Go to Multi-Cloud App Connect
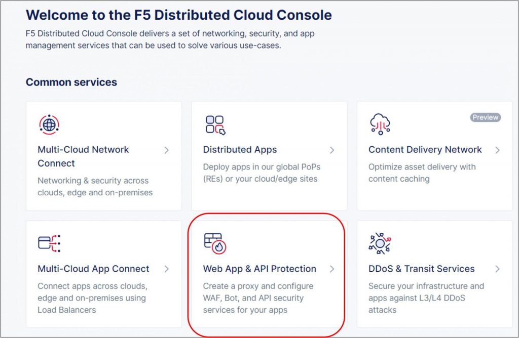This screenshot has height=338, width=519. pyautogui.click(x=93, y=269)
